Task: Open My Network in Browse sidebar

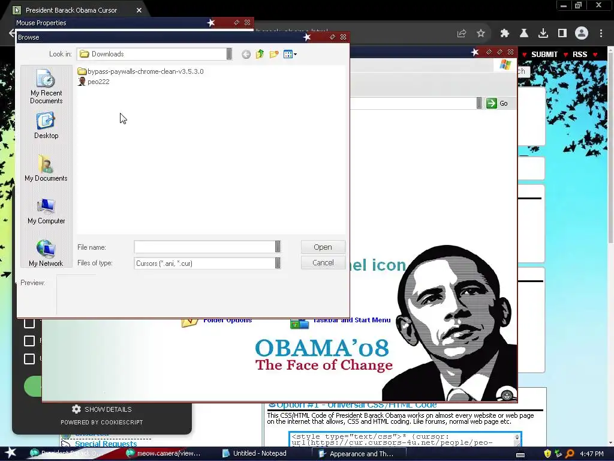Action: 46,253
